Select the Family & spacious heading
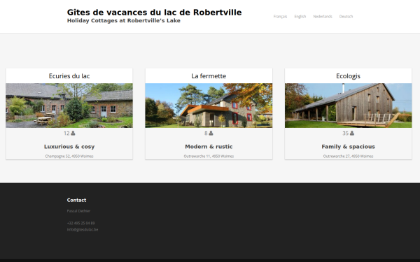This screenshot has width=420, height=262. 348,147
